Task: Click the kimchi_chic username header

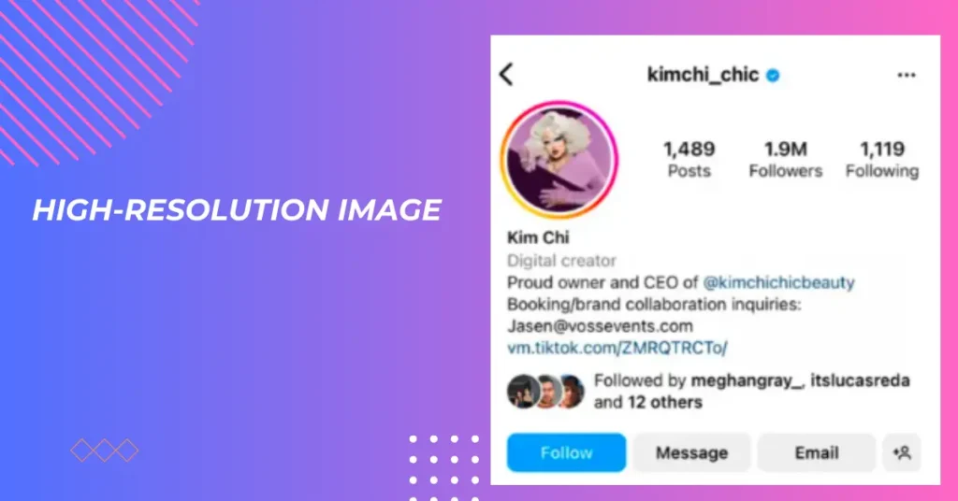Action: coord(704,75)
